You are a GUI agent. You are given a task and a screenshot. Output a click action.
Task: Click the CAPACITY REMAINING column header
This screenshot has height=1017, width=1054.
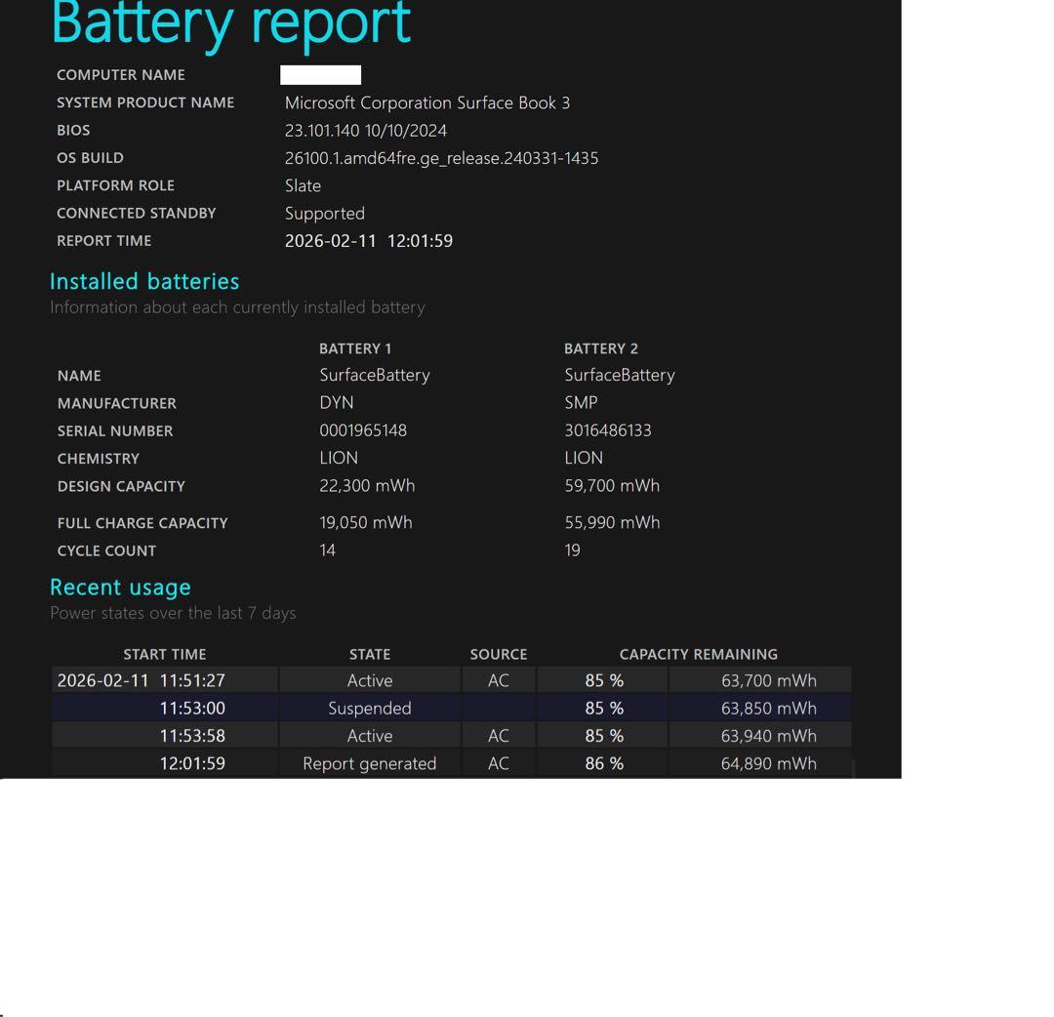pos(700,654)
